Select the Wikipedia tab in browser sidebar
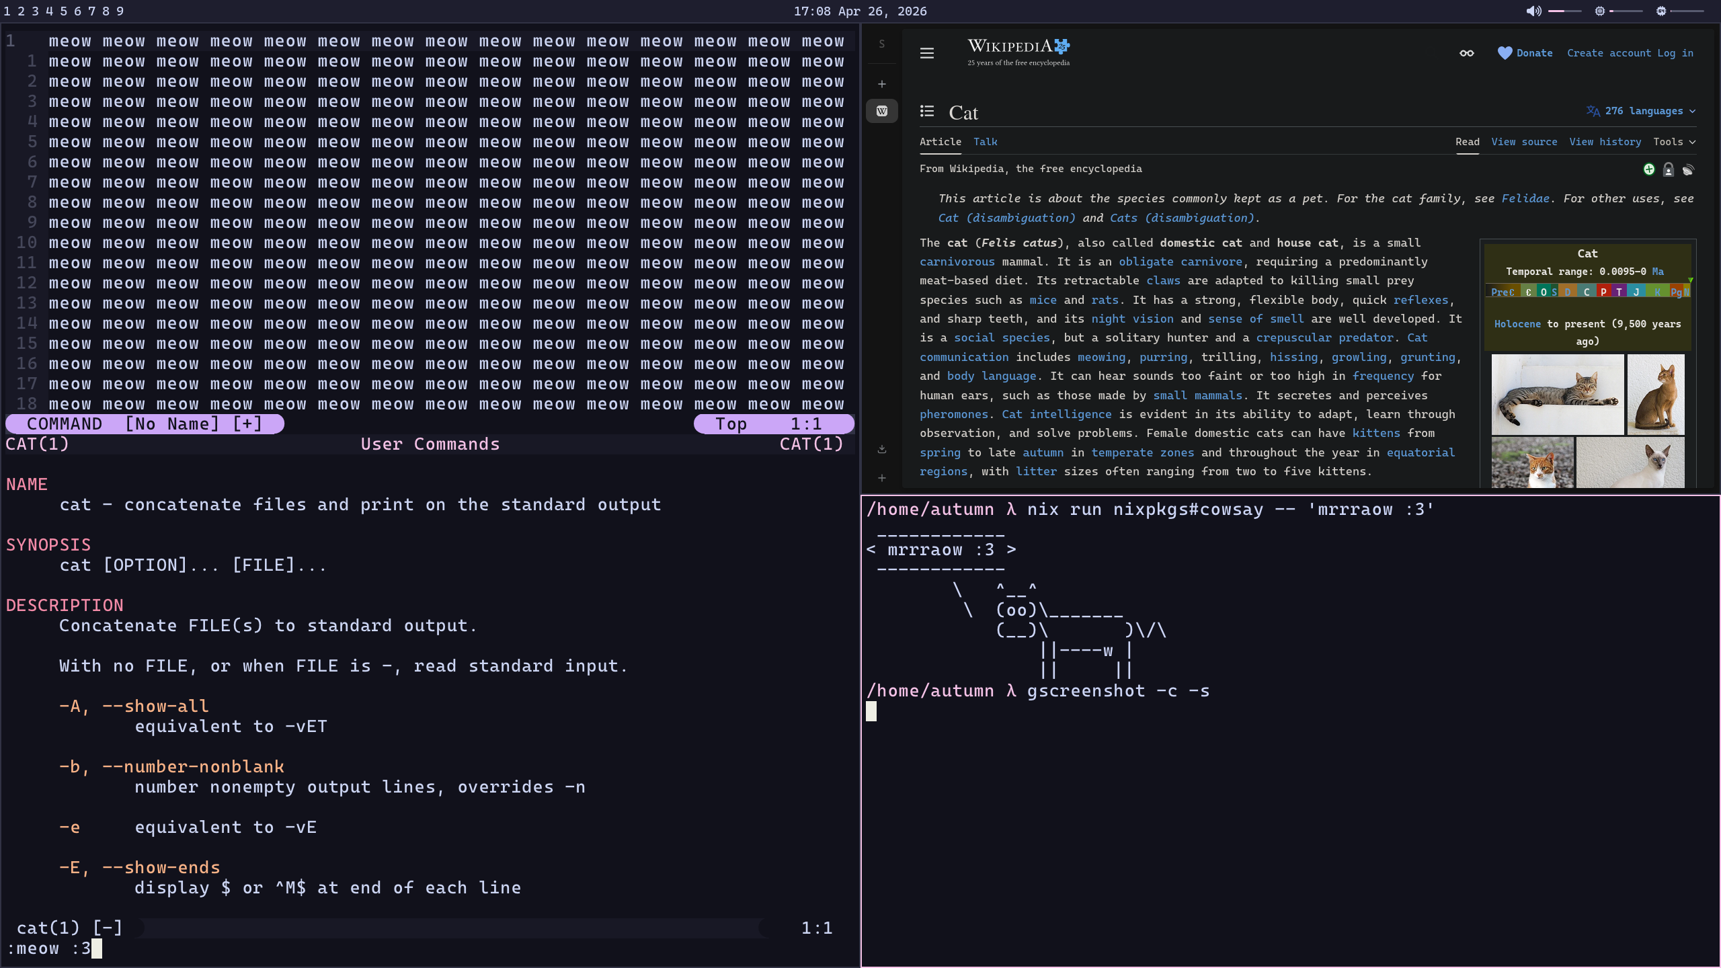 click(882, 111)
